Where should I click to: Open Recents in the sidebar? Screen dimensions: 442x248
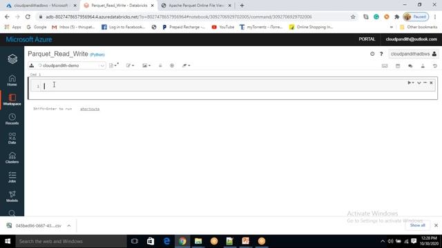pyautogui.click(x=12, y=119)
